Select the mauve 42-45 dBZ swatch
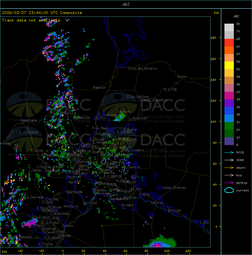252x255 pixels. 229,88
